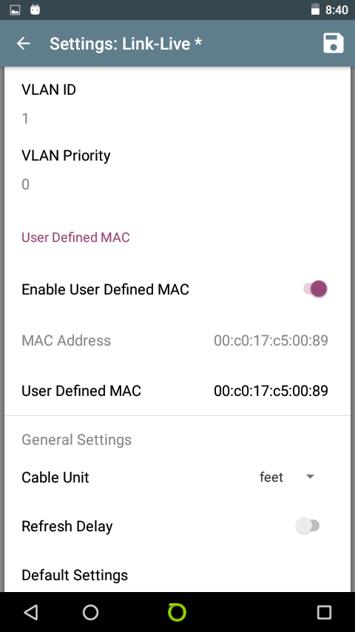The image size is (355, 632).
Task: Tap Android back navigation triangle
Action: 30,612
